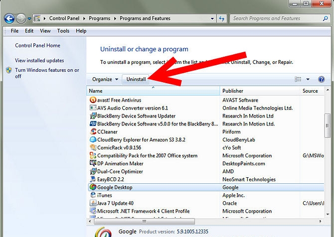
Task: Select avast! Free Antivirus entry name
Action: [119, 100]
